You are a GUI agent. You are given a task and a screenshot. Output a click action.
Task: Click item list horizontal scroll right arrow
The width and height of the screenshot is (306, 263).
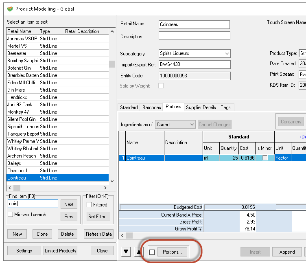[x=105, y=188]
